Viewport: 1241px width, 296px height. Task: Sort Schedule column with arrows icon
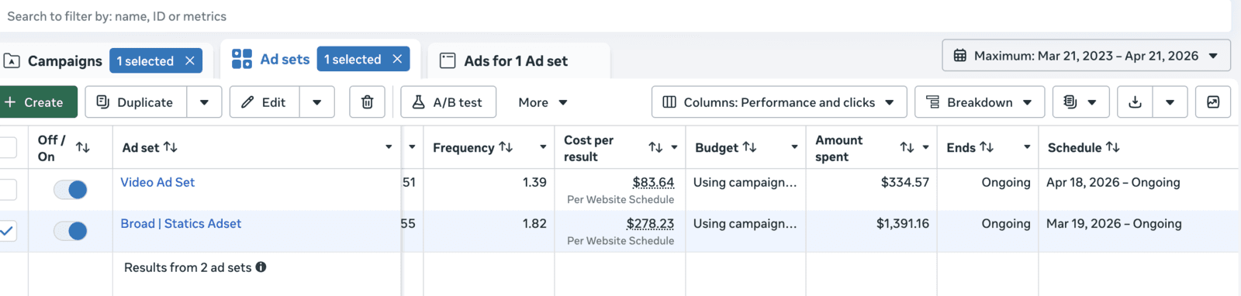click(x=1112, y=146)
